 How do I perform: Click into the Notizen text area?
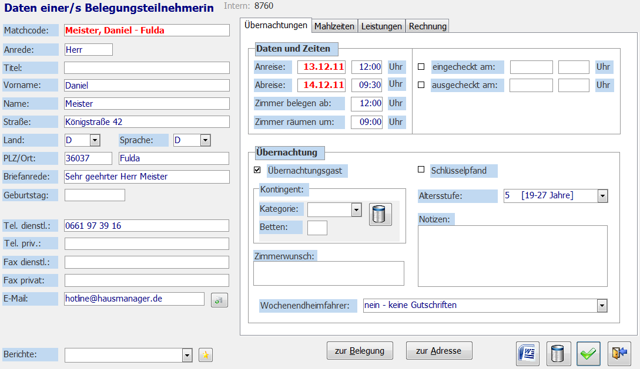coord(512,256)
